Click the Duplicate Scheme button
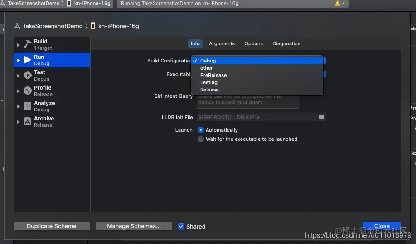 pos(52,226)
